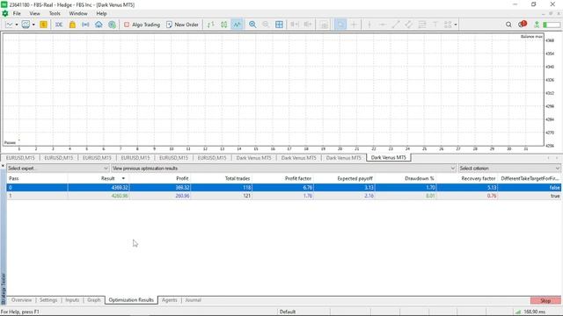Open the green connection status icon
Viewport: 563px width, 316px height.
click(537, 25)
